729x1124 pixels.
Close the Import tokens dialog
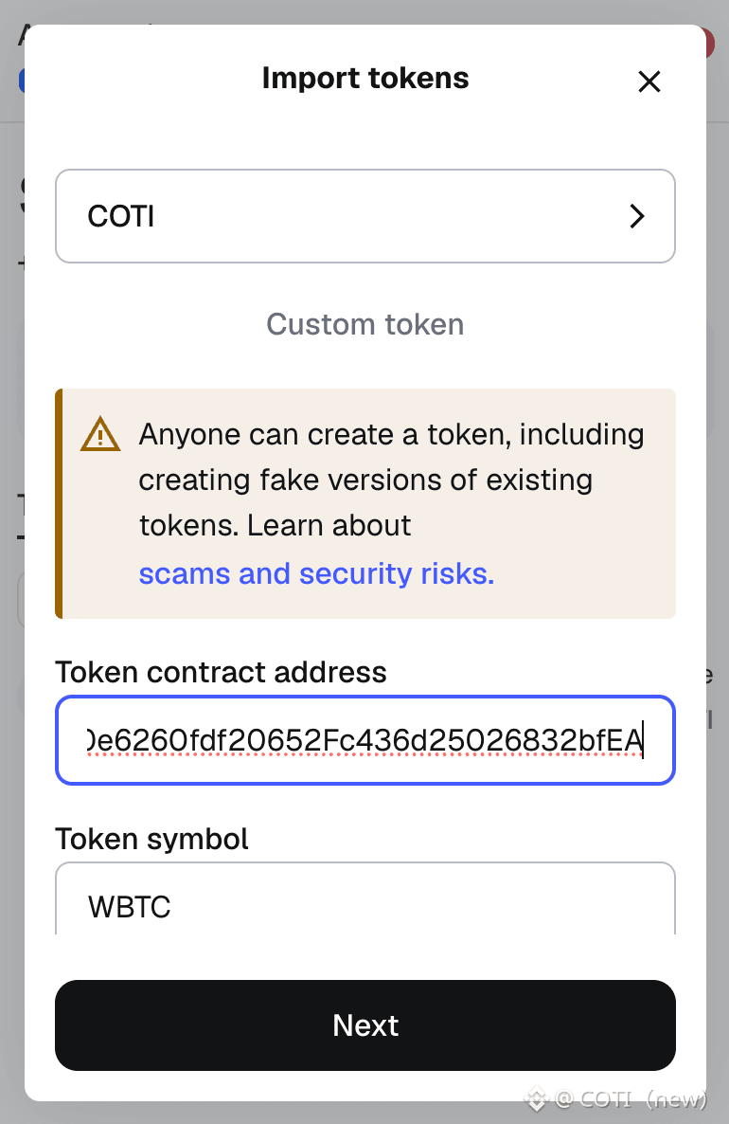649,82
